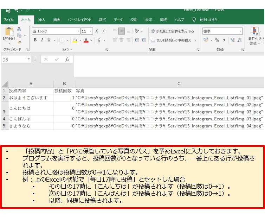The image size is (265, 220).
Task: Apply comma style format
Action: point(224,40)
